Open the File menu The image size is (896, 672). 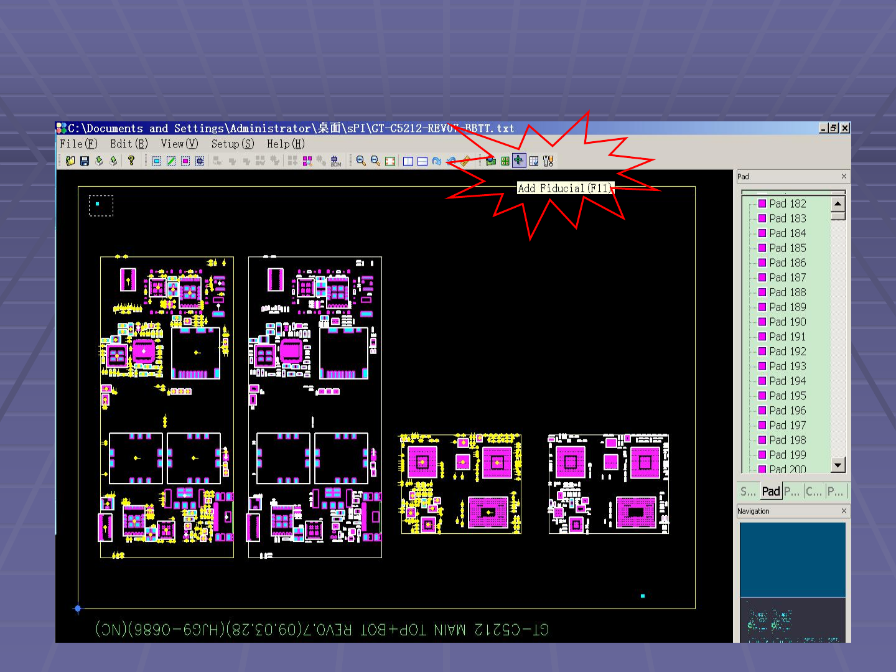click(78, 144)
